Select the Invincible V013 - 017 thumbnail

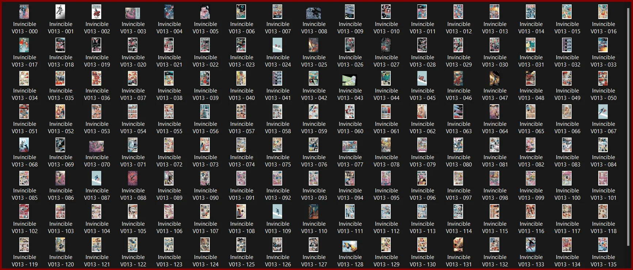tap(24, 45)
